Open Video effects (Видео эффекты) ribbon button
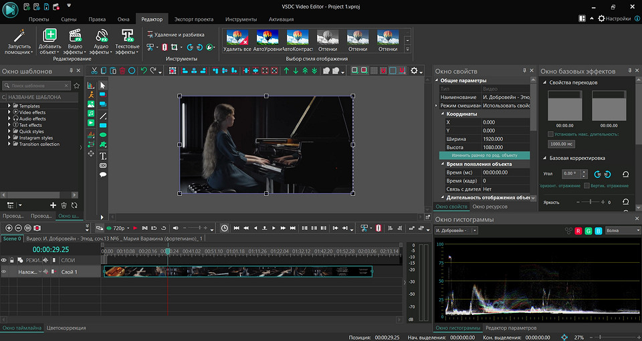The image size is (642, 341). tap(76, 41)
